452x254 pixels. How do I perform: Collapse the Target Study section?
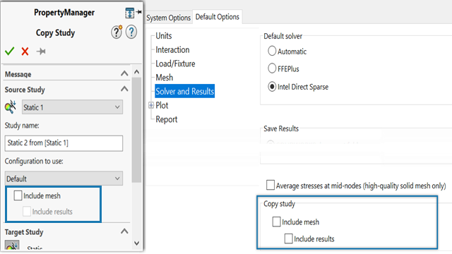124,231
